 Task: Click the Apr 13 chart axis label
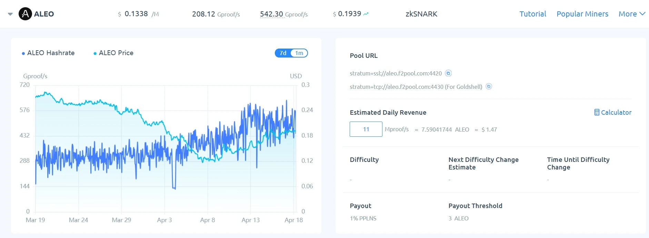click(x=250, y=220)
